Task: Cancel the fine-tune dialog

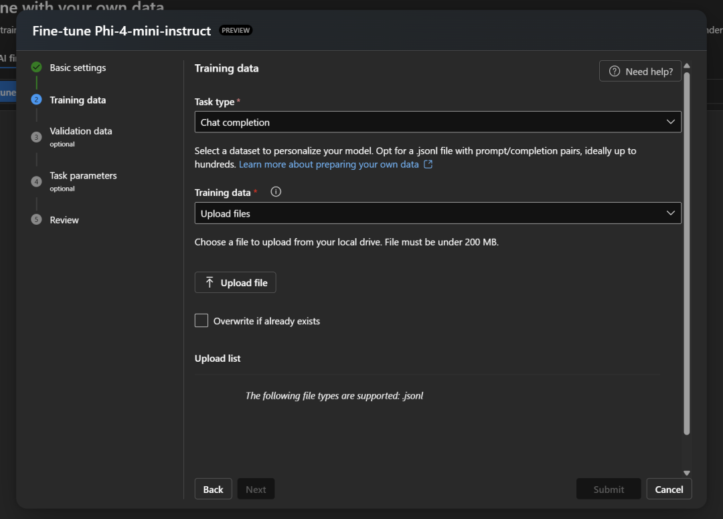Action: coord(669,489)
